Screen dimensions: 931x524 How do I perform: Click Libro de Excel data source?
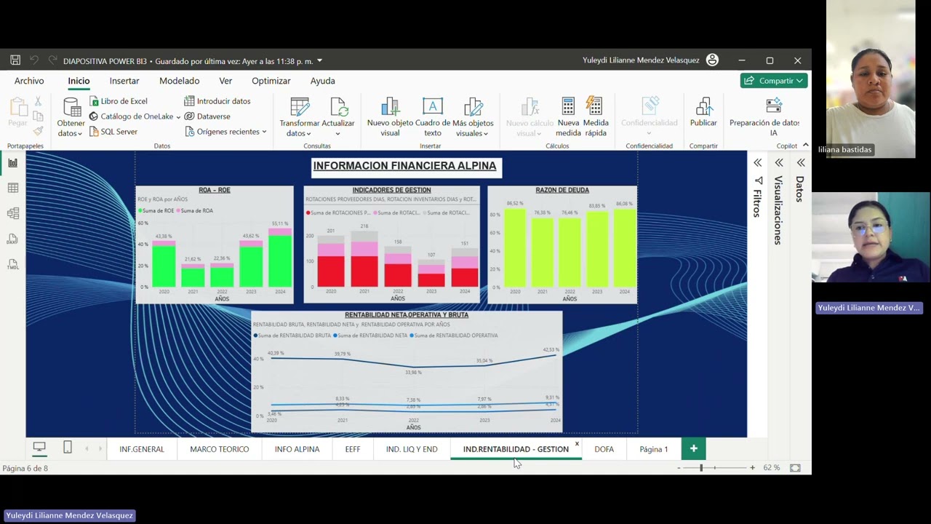[119, 101]
